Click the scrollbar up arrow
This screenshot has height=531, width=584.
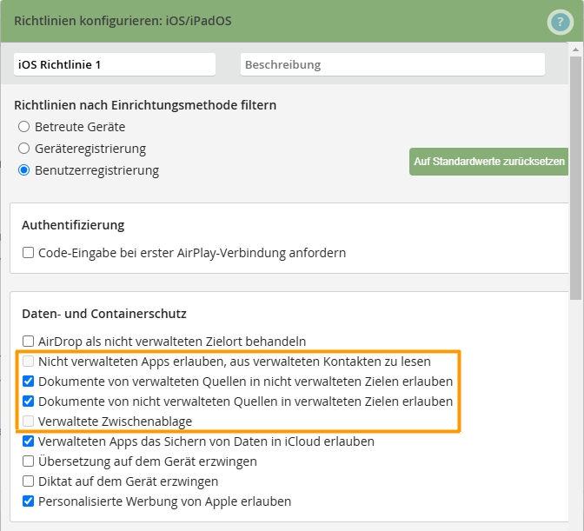pyautogui.click(x=575, y=50)
